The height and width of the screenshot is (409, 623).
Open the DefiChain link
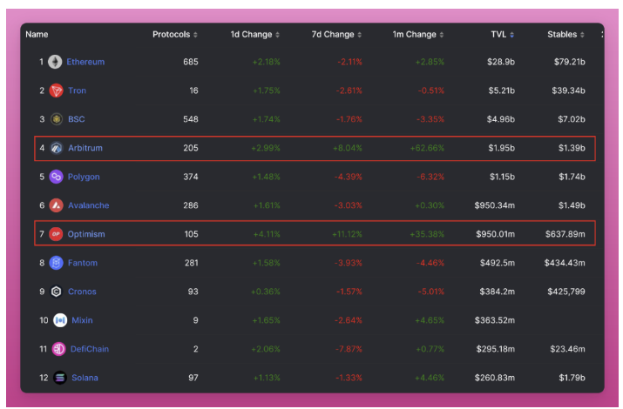coord(90,349)
